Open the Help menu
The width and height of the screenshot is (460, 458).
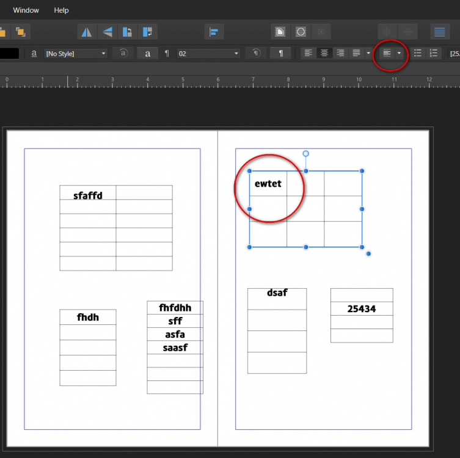(x=61, y=10)
